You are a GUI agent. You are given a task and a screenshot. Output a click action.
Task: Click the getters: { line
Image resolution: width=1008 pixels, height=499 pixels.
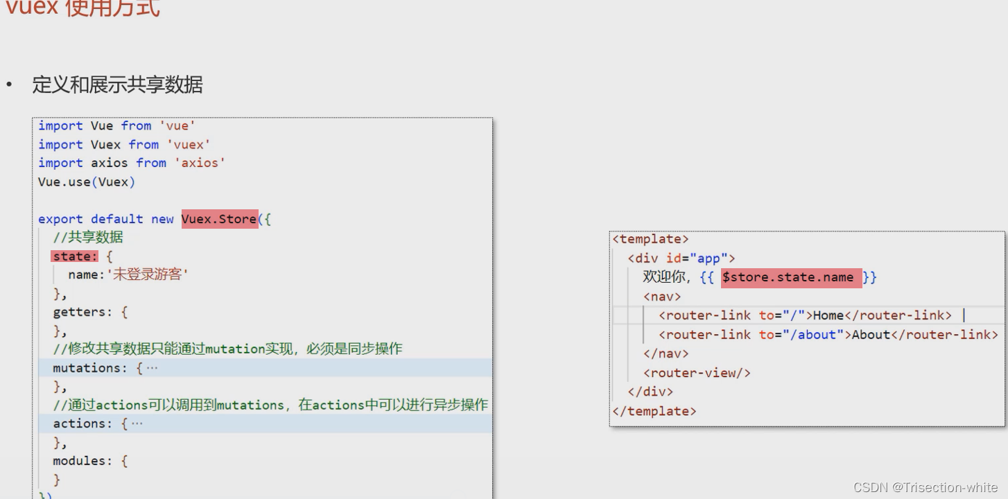[90, 312]
